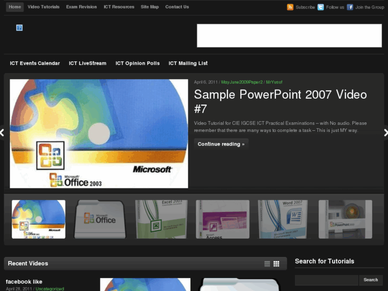Open Sample PowerPoint 2007 Video #7 title
This screenshot has width=388, height=291.
coord(280,101)
